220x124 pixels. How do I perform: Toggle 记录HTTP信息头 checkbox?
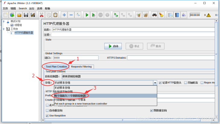160,83
